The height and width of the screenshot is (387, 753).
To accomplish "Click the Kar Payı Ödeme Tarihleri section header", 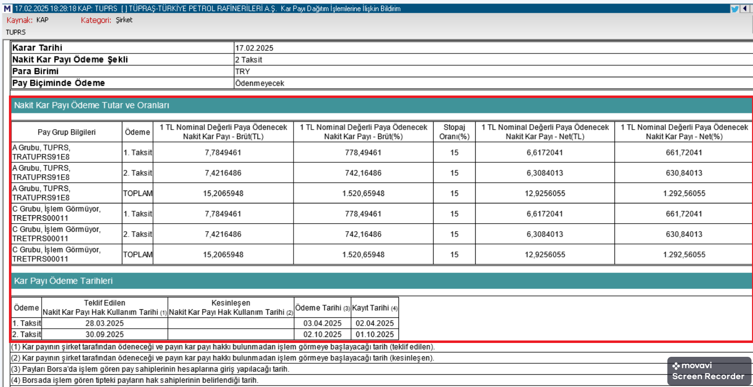I will pyautogui.click(x=63, y=281).
